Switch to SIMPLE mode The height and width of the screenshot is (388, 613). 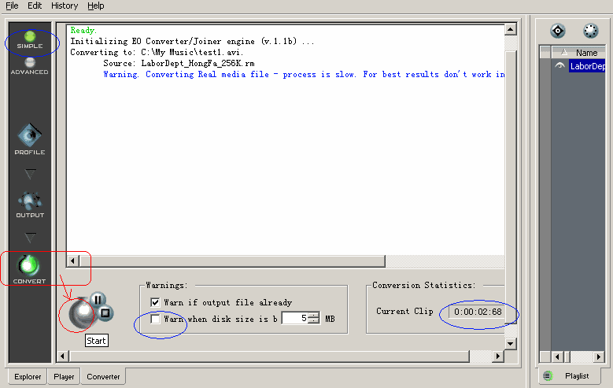tap(30, 38)
